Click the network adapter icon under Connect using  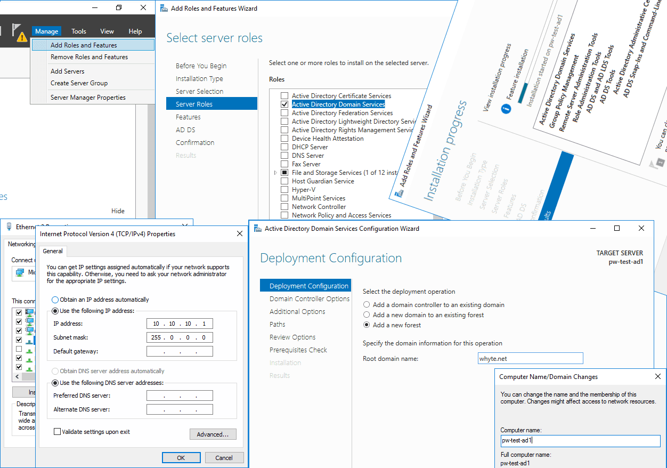(20, 272)
